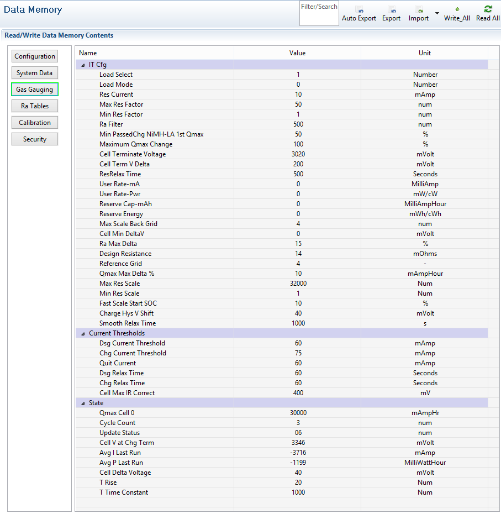Screen dimensions: 501x514
Task: Click Fast Scale Start SOC row
Action: (x=282, y=303)
